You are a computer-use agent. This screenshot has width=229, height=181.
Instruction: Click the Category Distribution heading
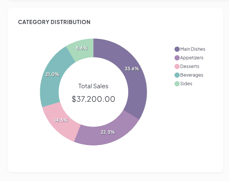coord(54,22)
